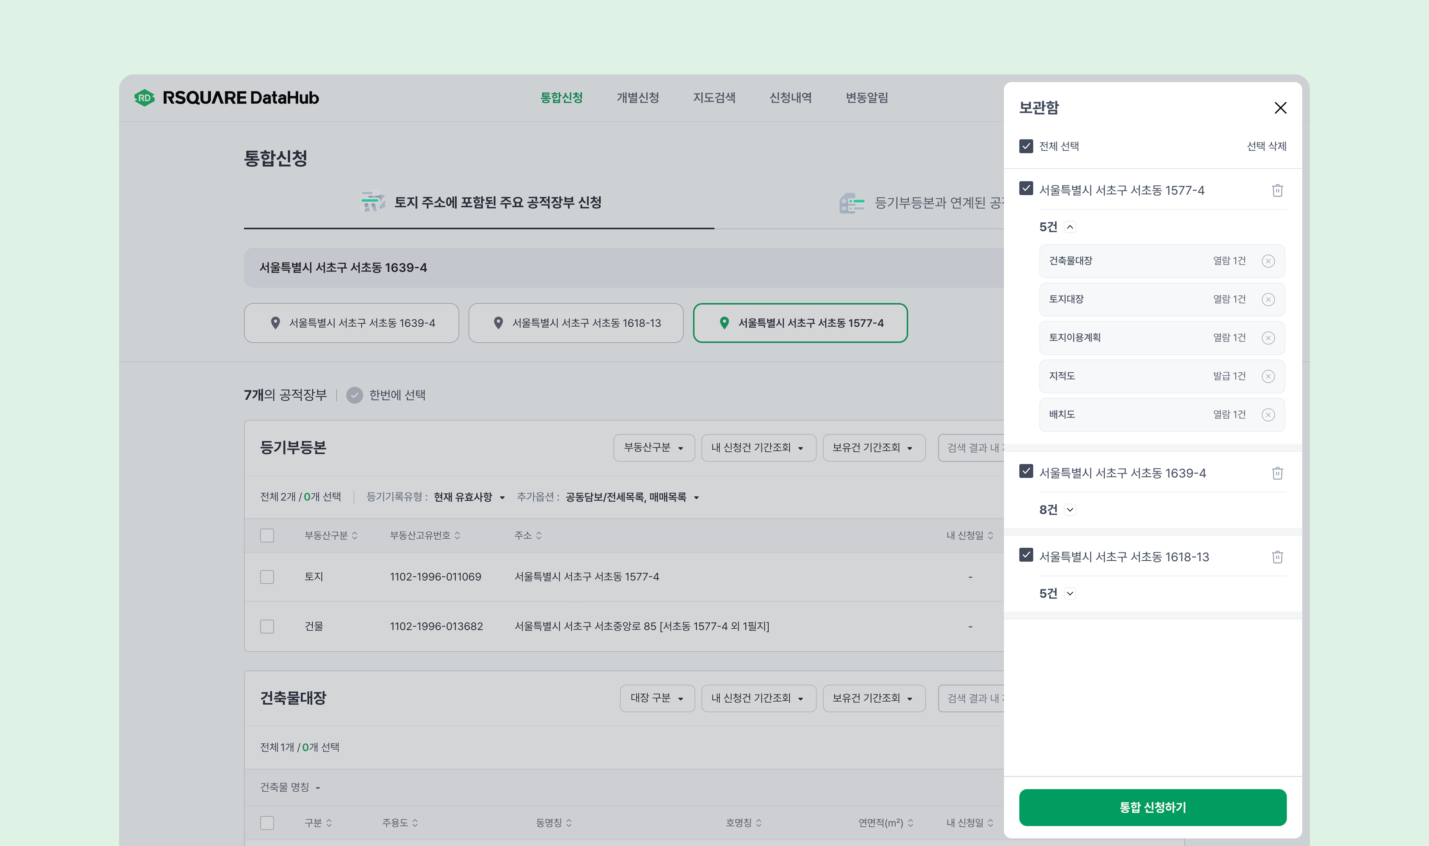Click the 통합 신청하기 button
1429x846 pixels.
pos(1152,807)
